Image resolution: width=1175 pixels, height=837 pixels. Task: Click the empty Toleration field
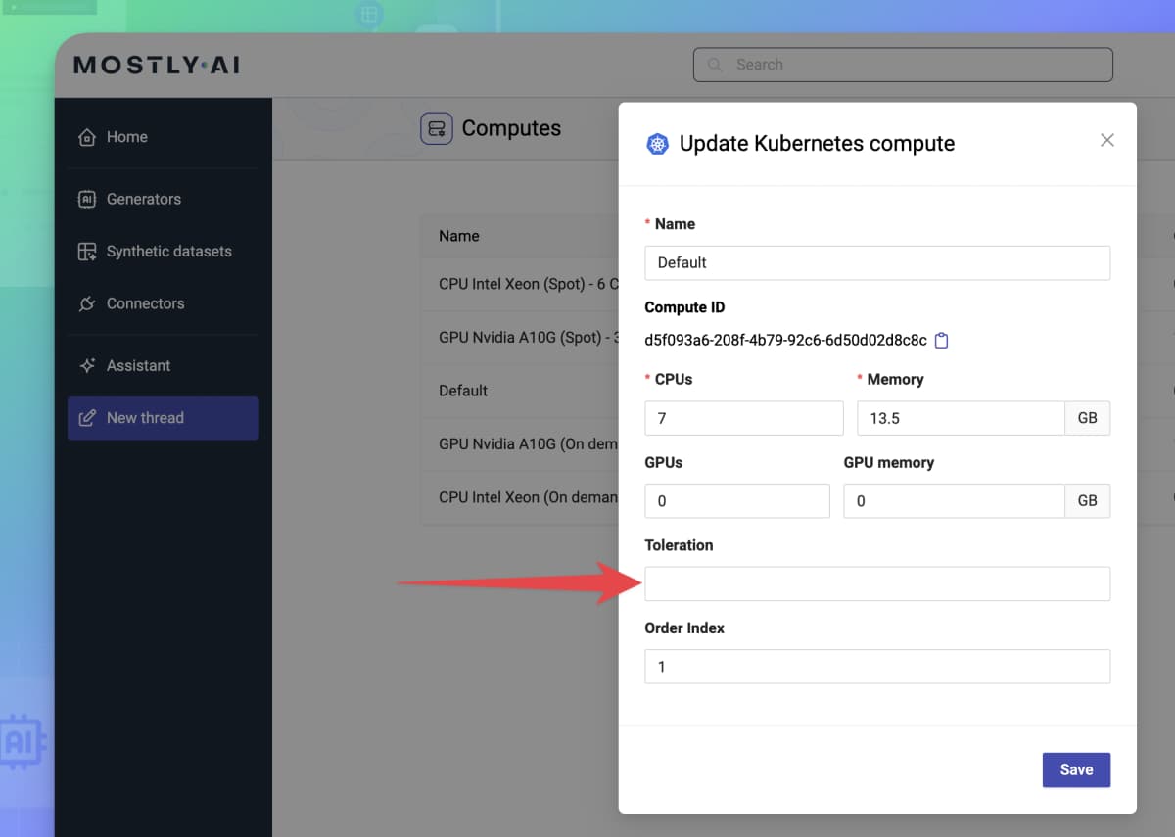pos(877,583)
